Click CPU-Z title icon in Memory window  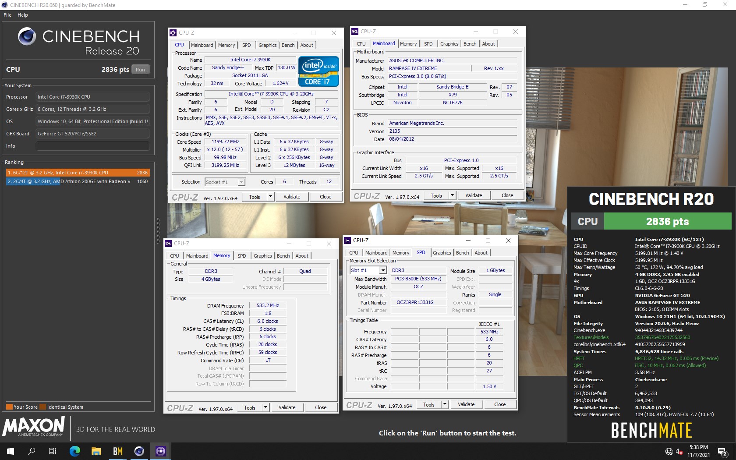click(x=168, y=244)
